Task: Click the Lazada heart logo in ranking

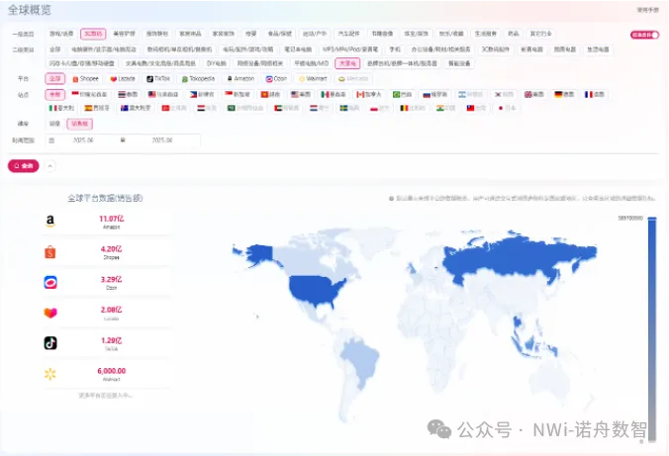Action: coord(49,313)
